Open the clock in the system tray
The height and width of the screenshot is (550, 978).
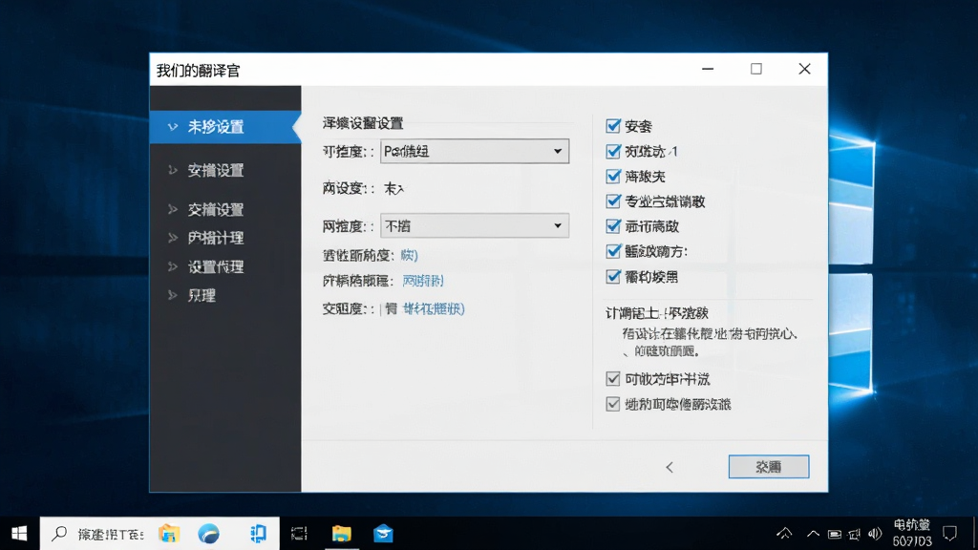pos(912,533)
